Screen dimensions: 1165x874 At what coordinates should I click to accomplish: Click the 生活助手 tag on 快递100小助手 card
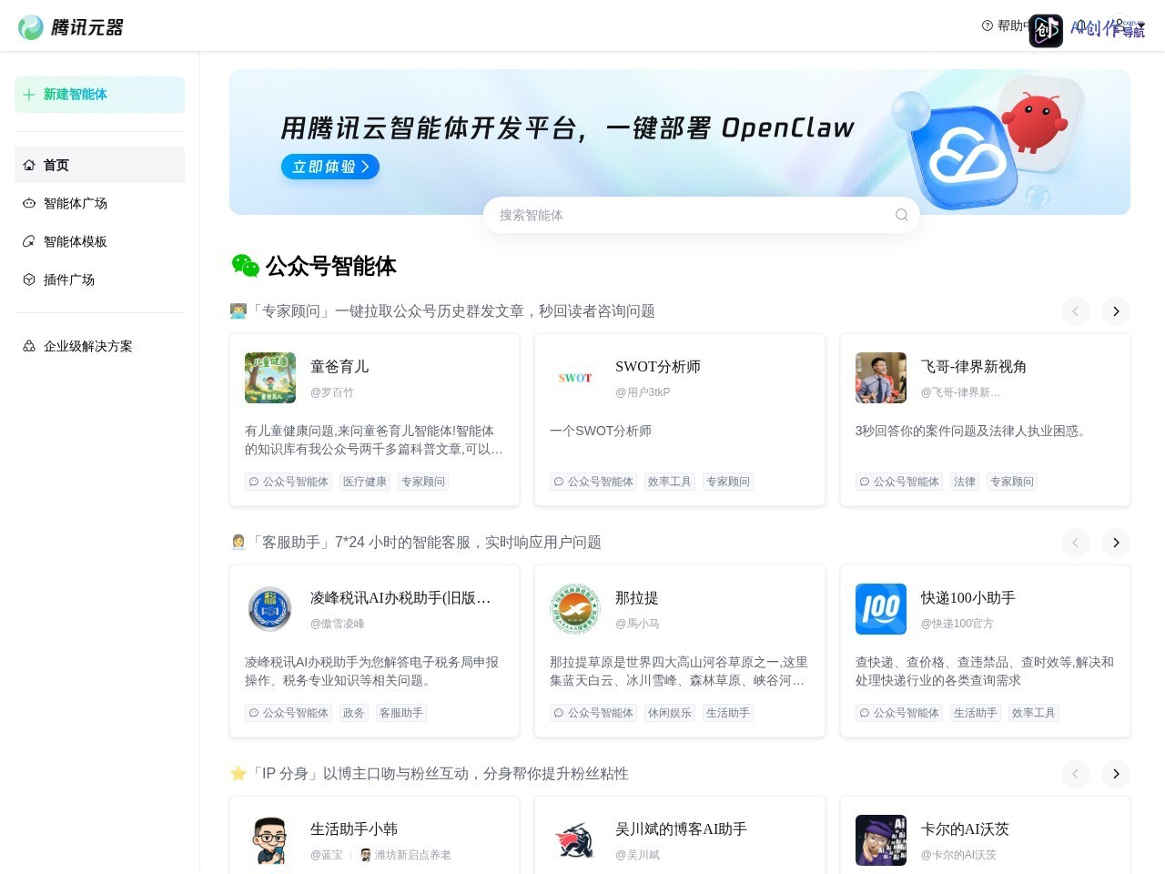976,713
